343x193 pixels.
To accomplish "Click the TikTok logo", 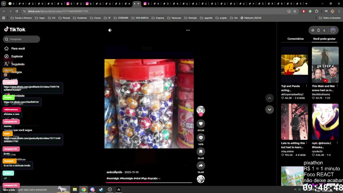I will tap(15, 29).
